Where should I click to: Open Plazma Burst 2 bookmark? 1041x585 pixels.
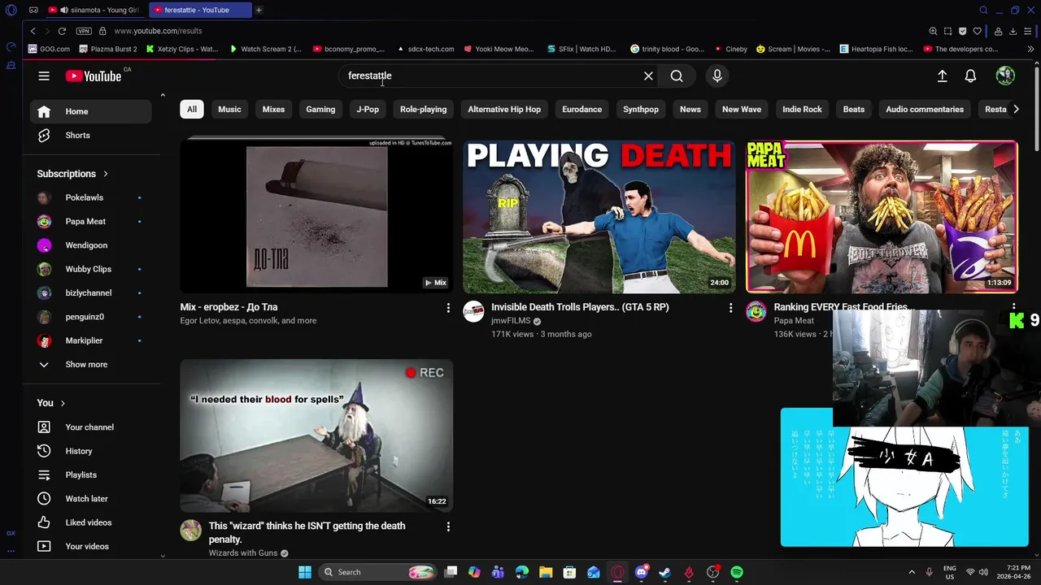[107, 49]
